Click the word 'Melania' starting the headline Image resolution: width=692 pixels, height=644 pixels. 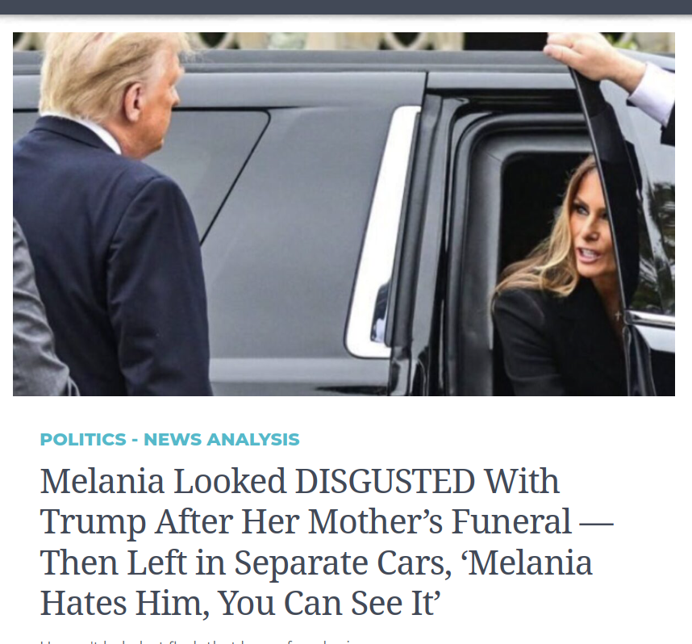tap(102, 481)
